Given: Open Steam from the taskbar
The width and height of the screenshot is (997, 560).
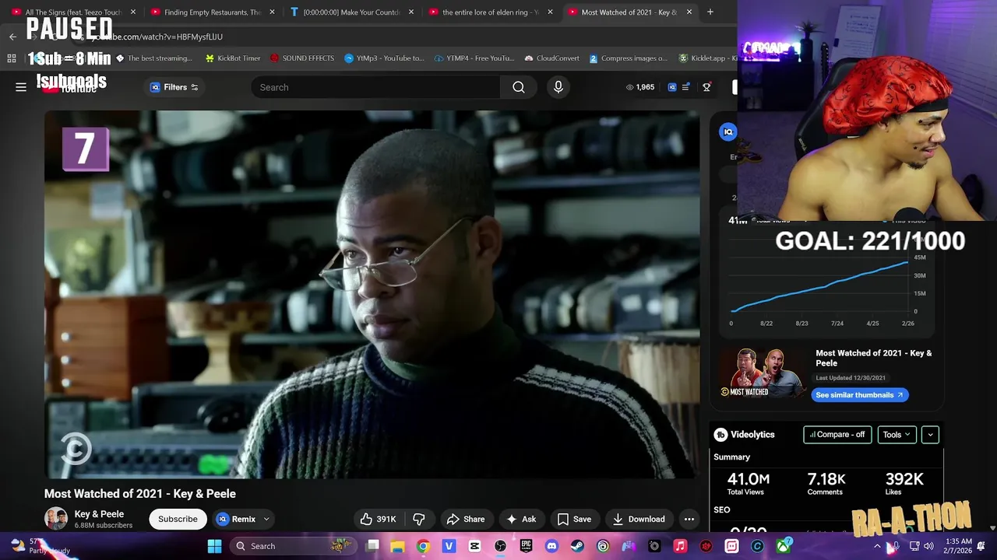Looking at the screenshot, I should (577, 546).
